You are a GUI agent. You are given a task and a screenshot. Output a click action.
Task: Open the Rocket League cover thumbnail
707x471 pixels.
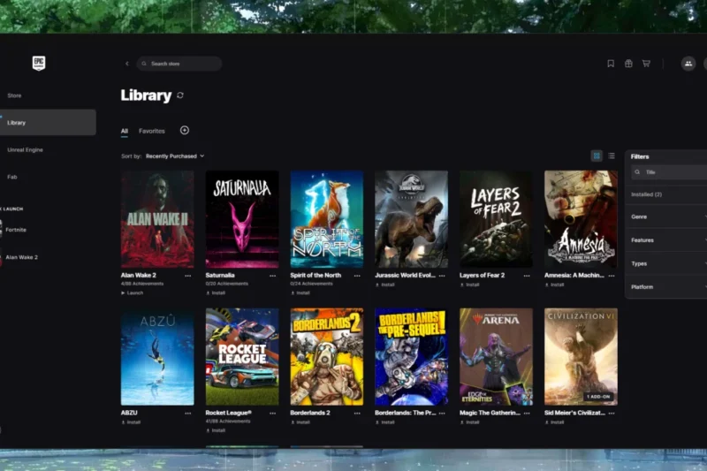[x=242, y=357]
